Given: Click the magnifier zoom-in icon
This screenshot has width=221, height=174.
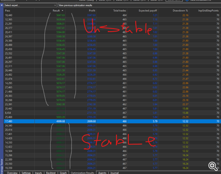Looking at the screenshot, I should point(213,166).
